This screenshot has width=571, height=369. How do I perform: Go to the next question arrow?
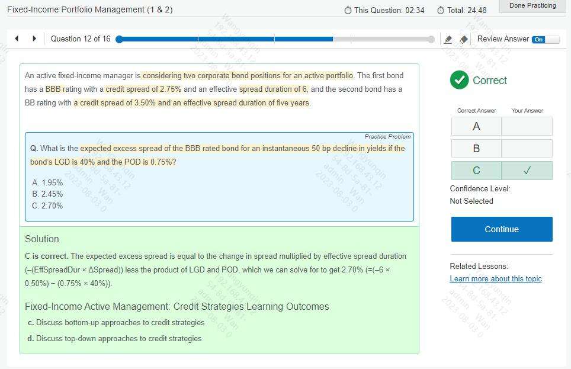34,38
